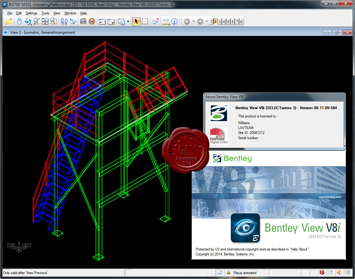Click the View Next icon

(111, 22)
